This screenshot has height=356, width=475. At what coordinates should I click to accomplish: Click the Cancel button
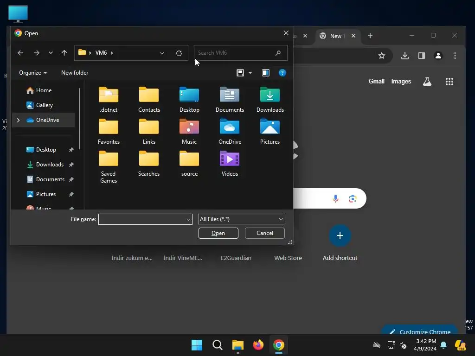click(265, 233)
